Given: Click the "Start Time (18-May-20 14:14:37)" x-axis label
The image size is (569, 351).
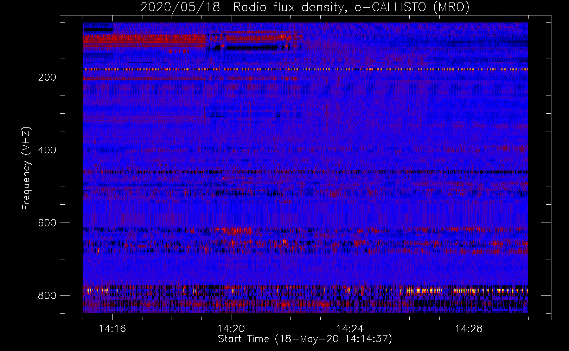Looking at the screenshot, I should [305, 339].
